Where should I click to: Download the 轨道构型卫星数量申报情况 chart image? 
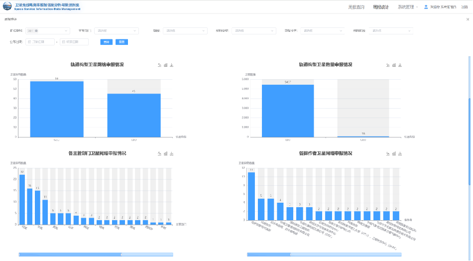click(400, 65)
